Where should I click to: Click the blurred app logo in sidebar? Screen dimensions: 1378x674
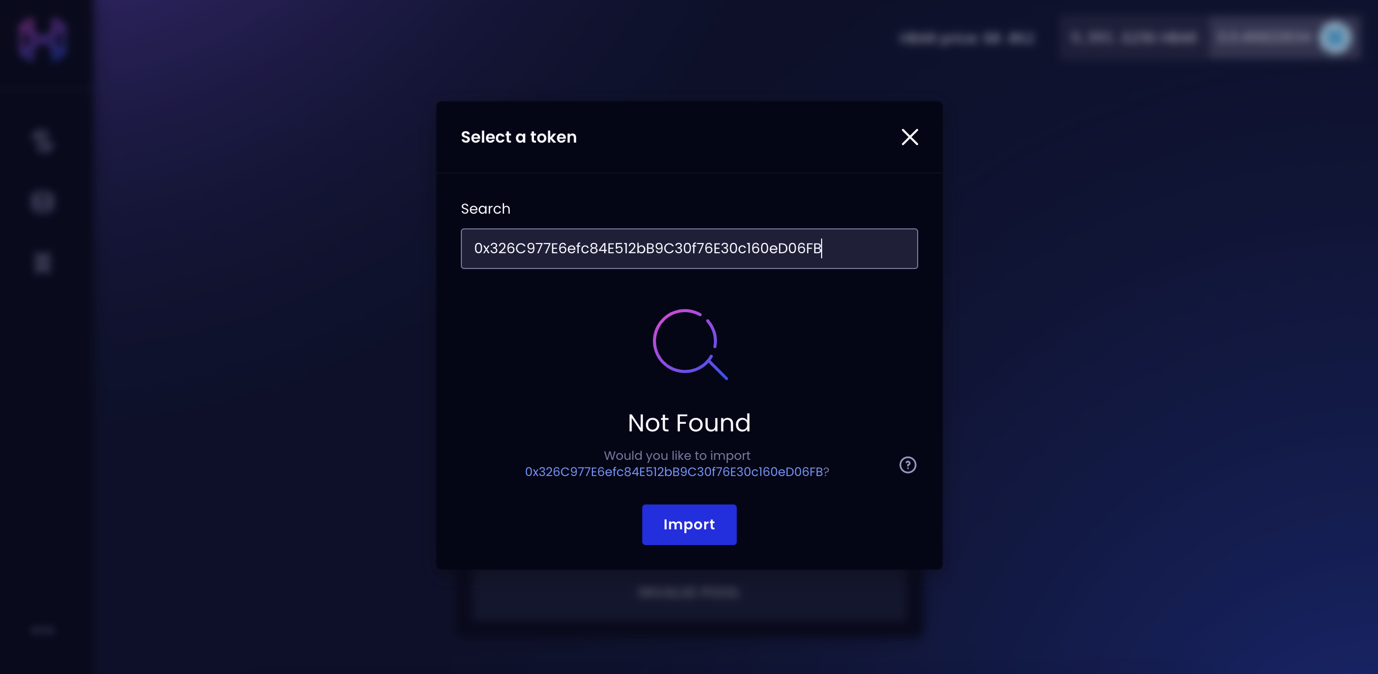pos(42,39)
